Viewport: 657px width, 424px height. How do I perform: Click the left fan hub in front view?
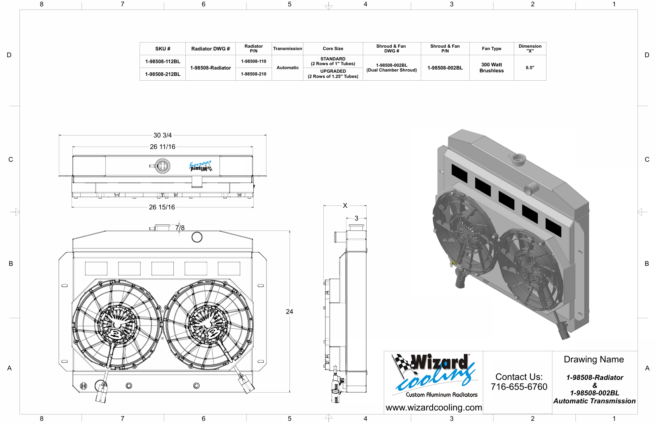[117, 325]
